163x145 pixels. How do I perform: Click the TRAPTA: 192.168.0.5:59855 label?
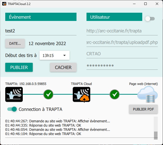click(x=26, y=84)
